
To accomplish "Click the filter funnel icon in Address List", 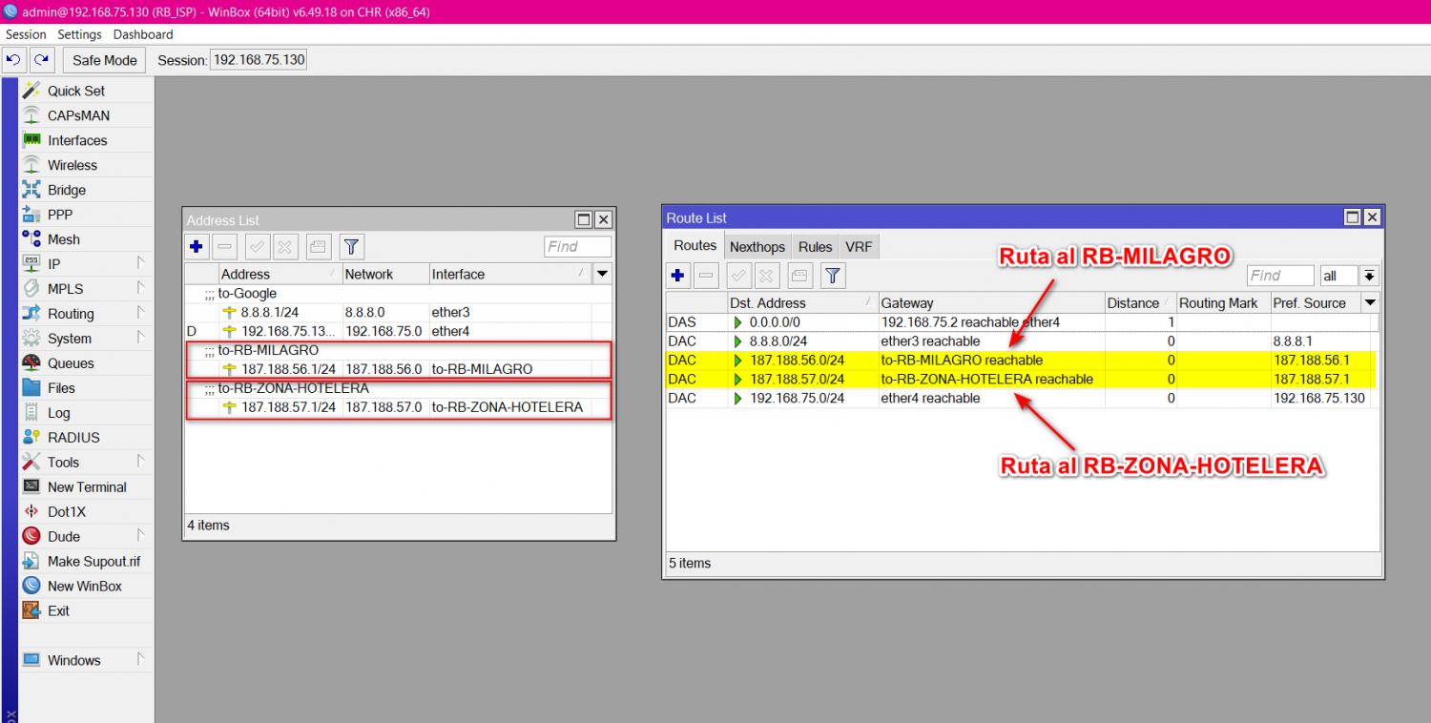I will pos(351,247).
